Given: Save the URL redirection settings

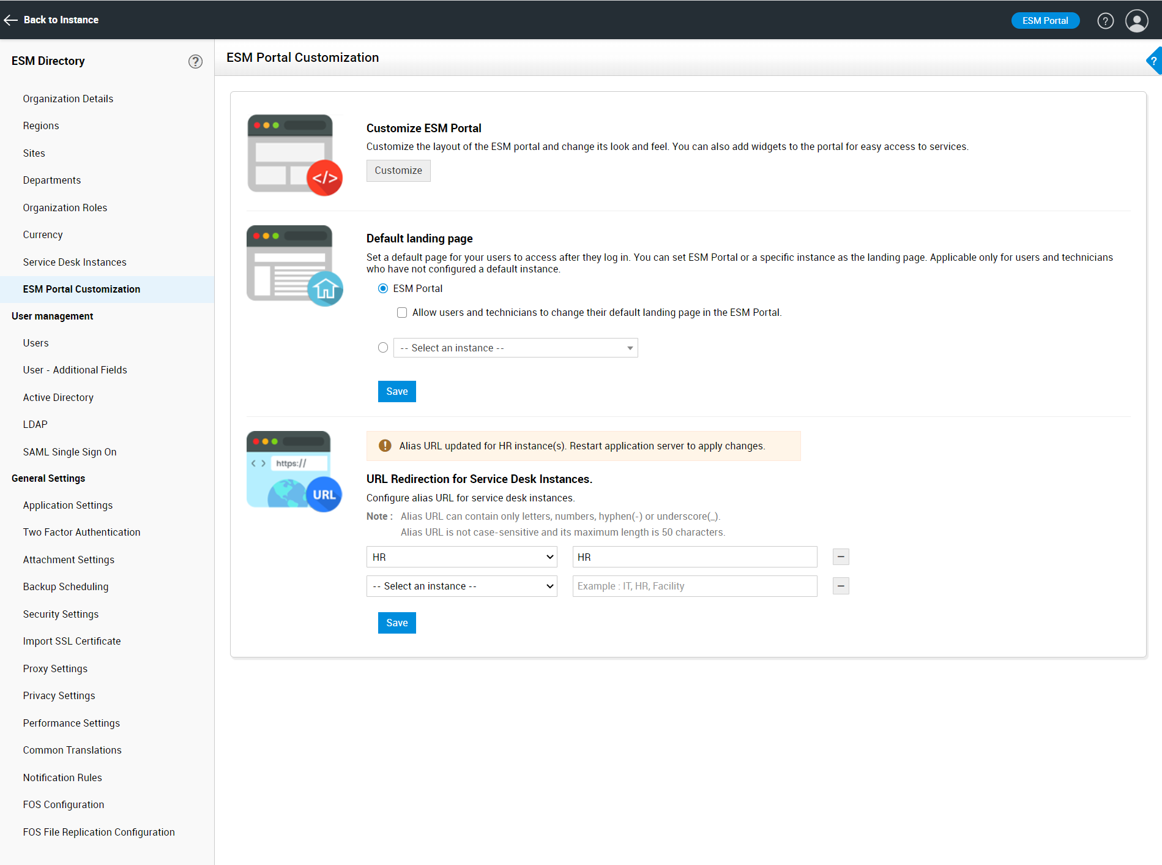Looking at the screenshot, I should 397,623.
